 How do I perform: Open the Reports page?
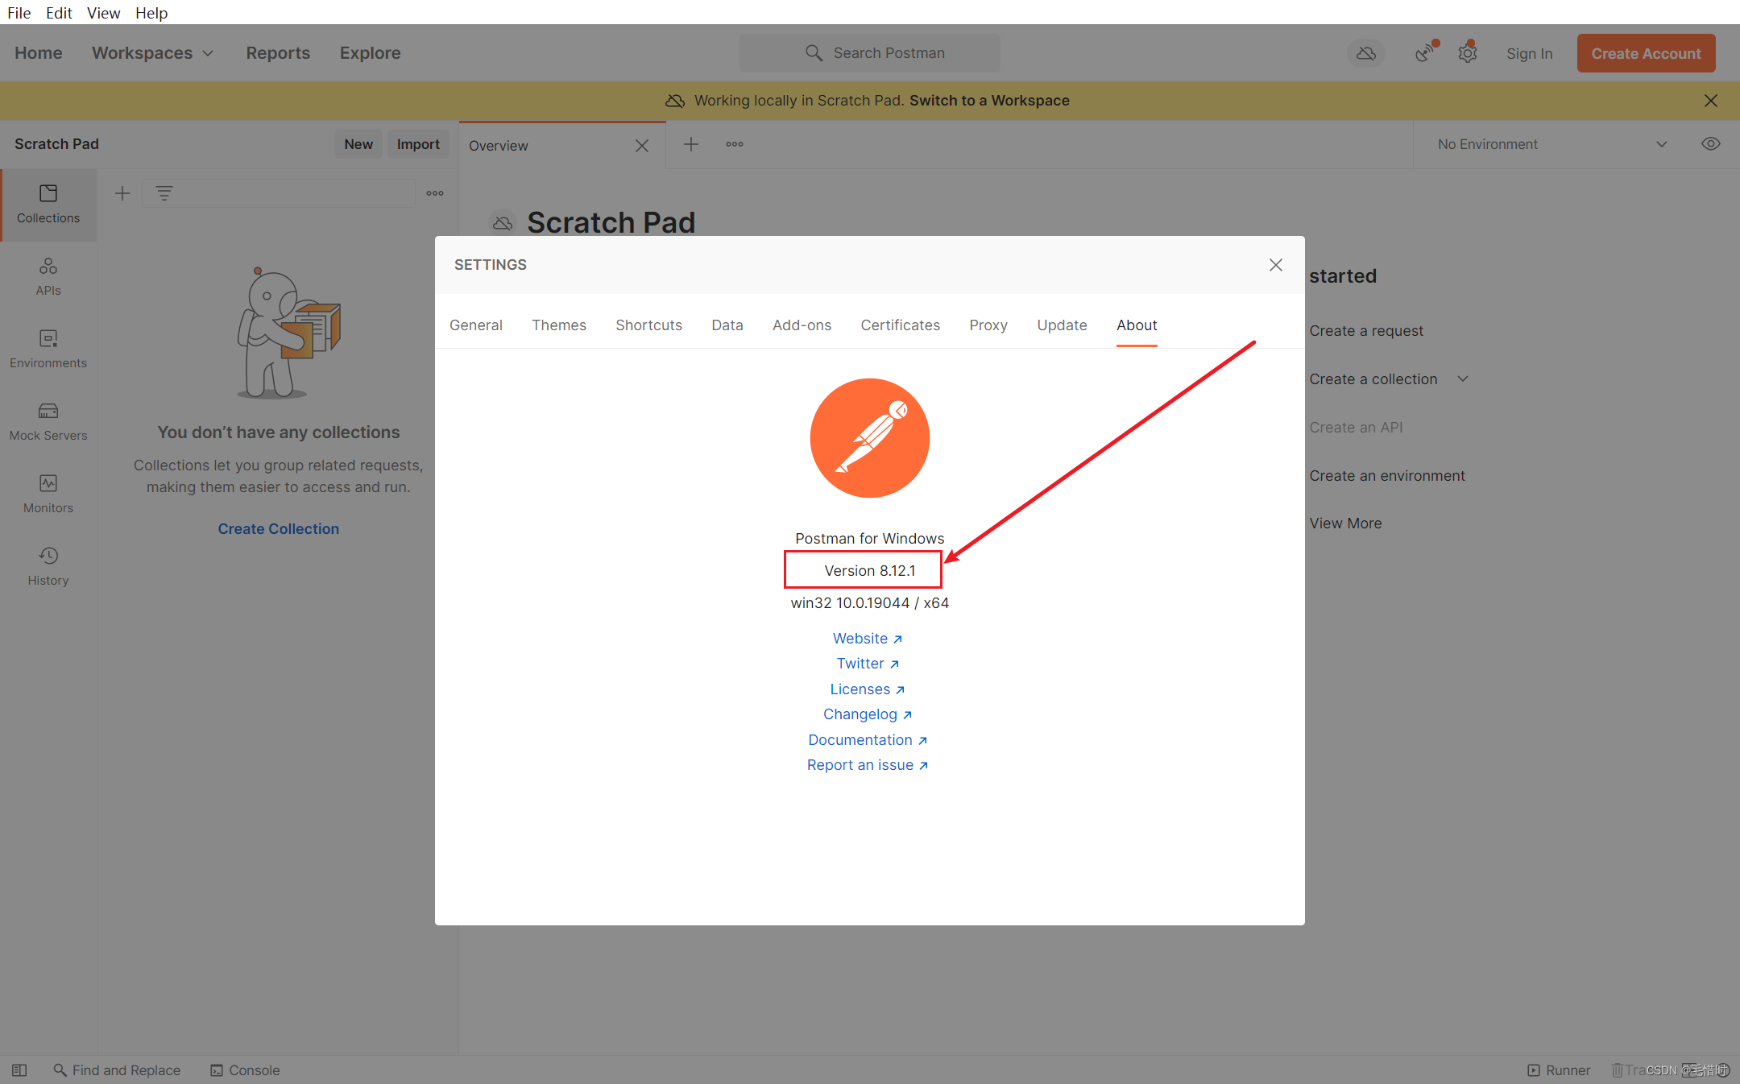click(278, 53)
